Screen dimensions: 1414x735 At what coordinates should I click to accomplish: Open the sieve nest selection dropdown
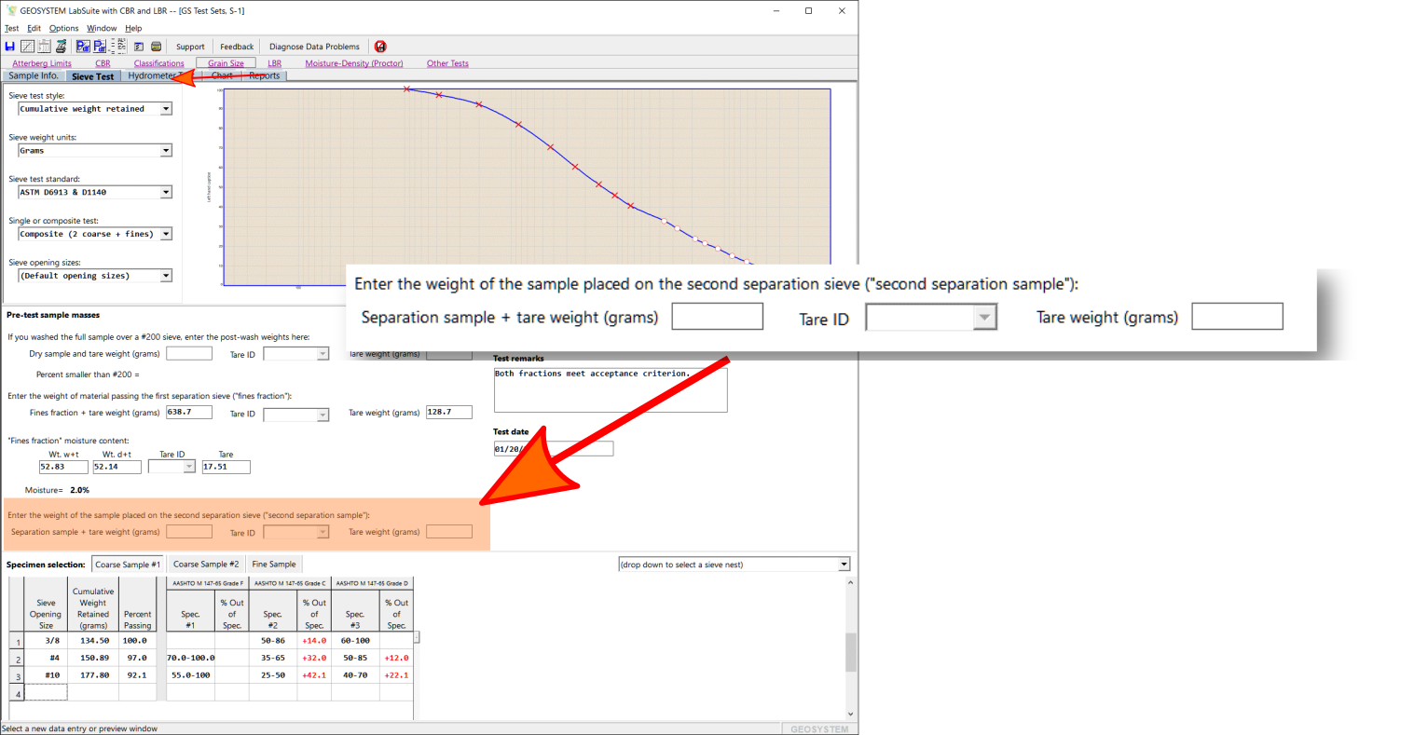click(x=844, y=565)
